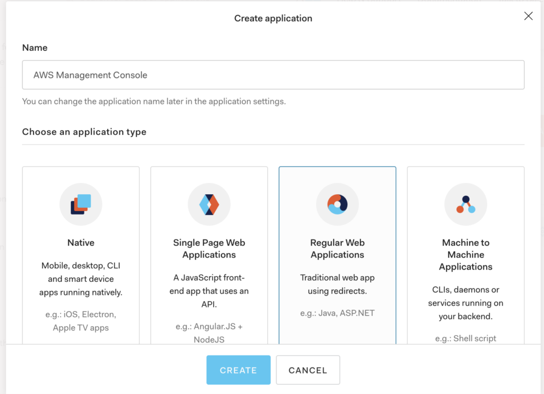Screen dimensions: 544x394
Task: Select the Native application type card
Action: point(80,255)
